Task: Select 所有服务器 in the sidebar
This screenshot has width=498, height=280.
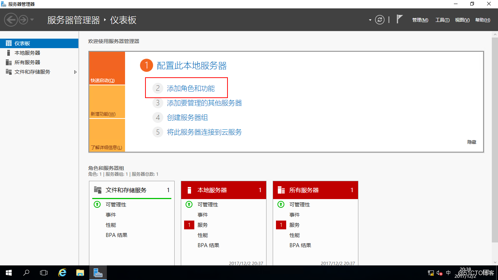Action: point(39,62)
